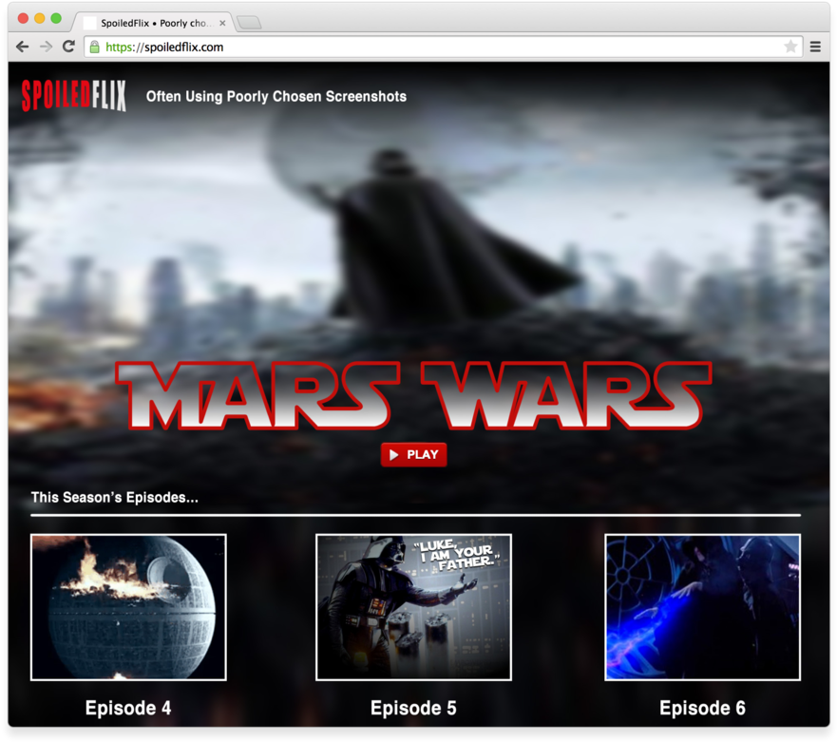Click the green padlock security icon

click(x=94, y=47)
